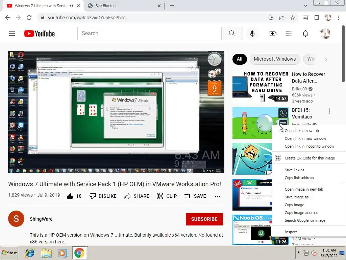Click the page vertical scrollbar thumb
Screen dimensions: 346x260
click(x=344, y=54)
